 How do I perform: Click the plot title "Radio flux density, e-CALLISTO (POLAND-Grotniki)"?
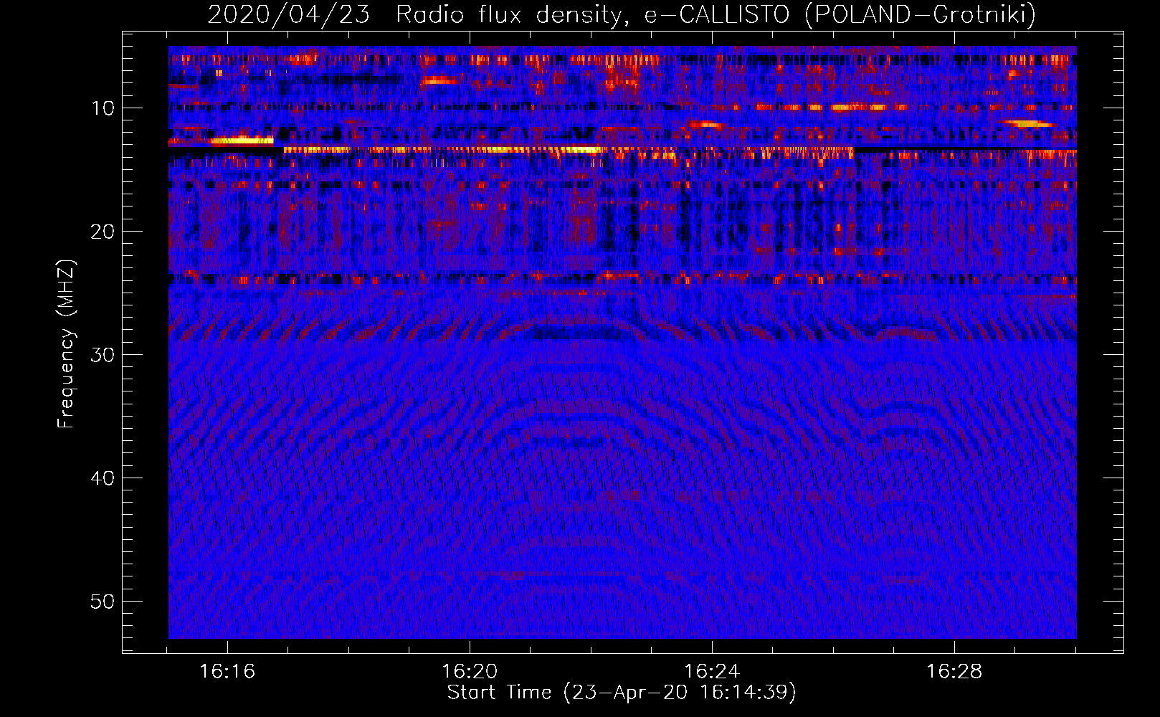point(716,14)
